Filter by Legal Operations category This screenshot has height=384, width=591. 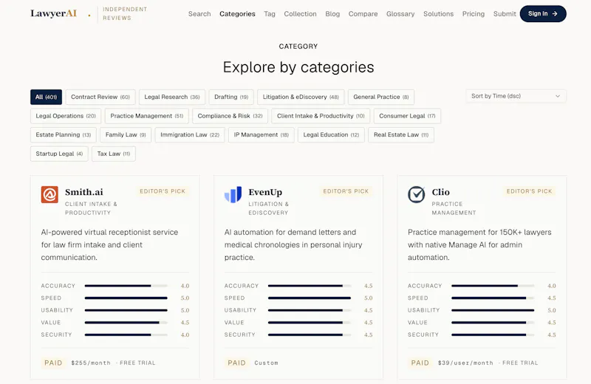[x=66, y=116]
